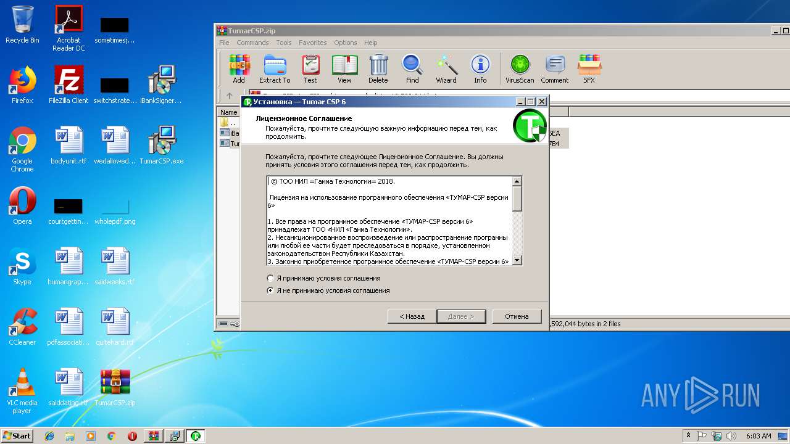Click the Name column header in WinRAR
The image size is (790, 444).
(229, 112)
